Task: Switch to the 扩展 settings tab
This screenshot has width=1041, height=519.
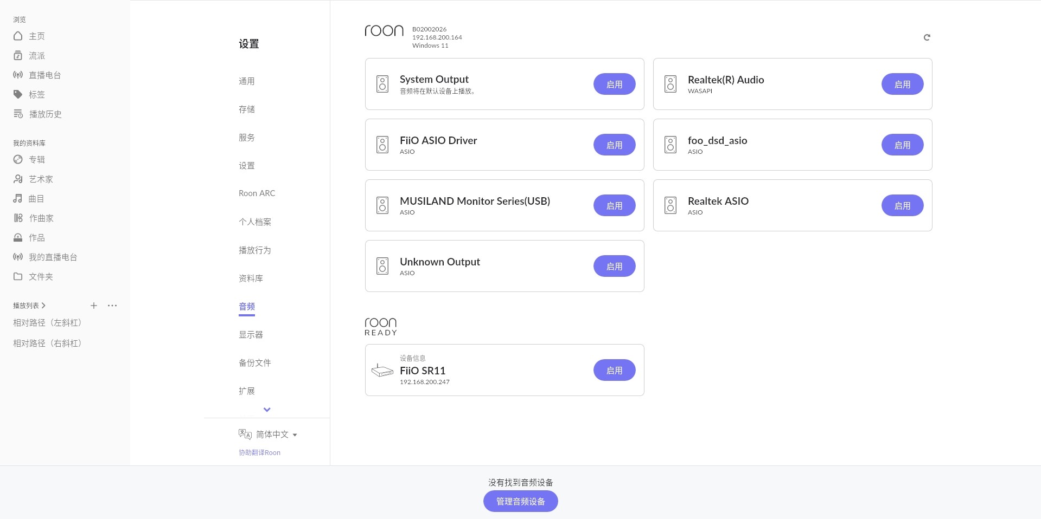Action: pyautogui.click(x=247, y=391)
